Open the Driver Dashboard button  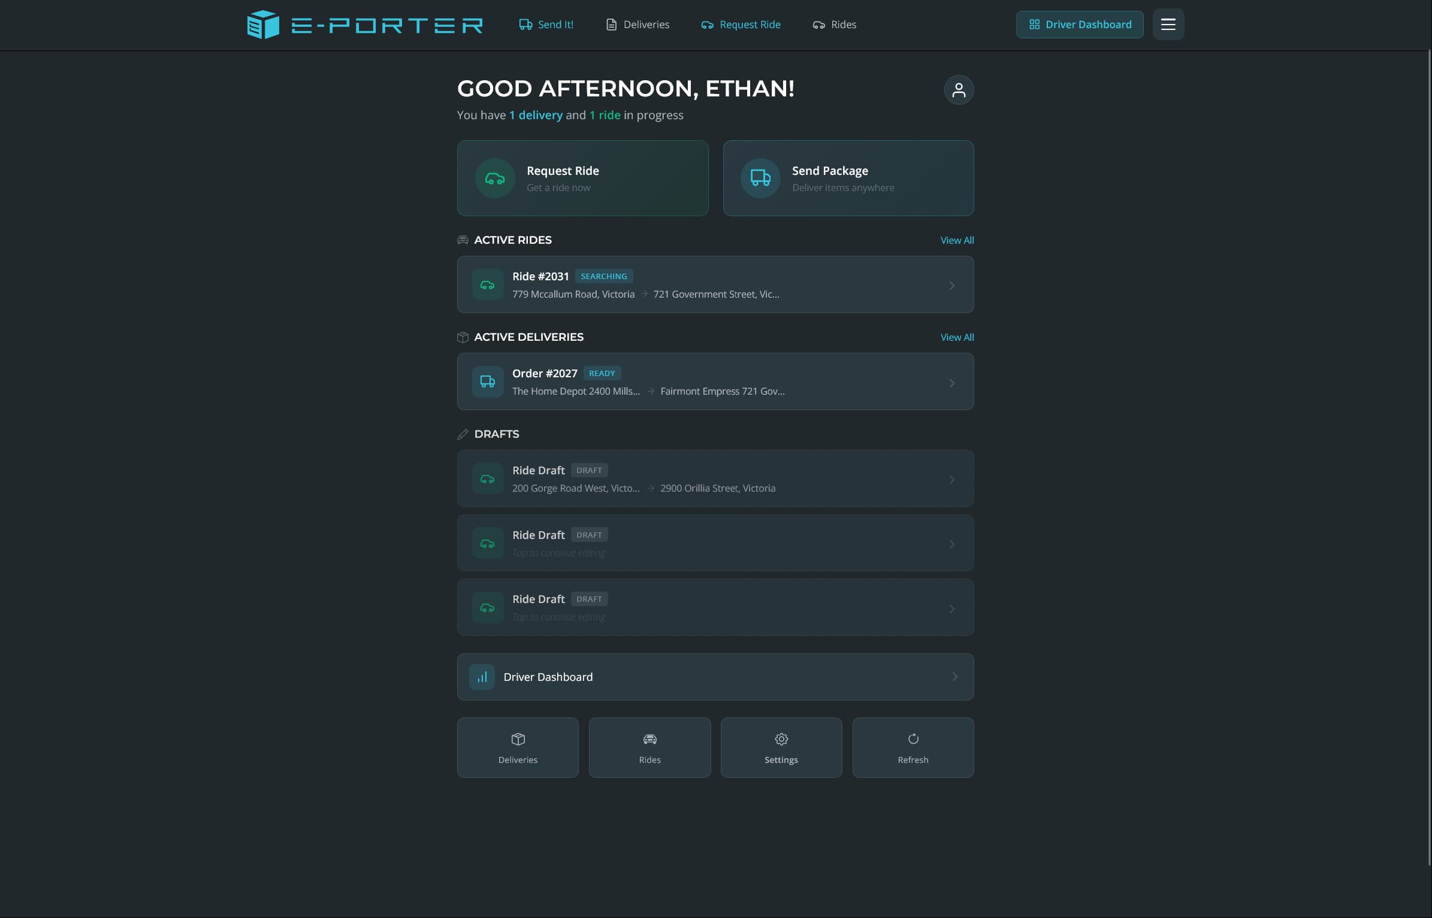[x=1079, y=25]
